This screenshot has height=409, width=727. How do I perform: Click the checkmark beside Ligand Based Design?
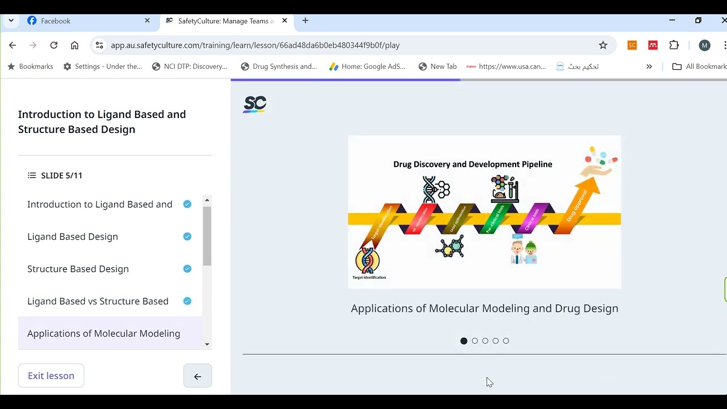(187, 236)
